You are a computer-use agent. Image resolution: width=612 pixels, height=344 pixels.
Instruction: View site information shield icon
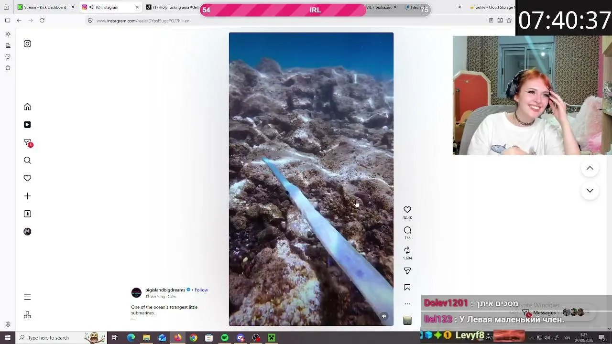tap(90, 21)
